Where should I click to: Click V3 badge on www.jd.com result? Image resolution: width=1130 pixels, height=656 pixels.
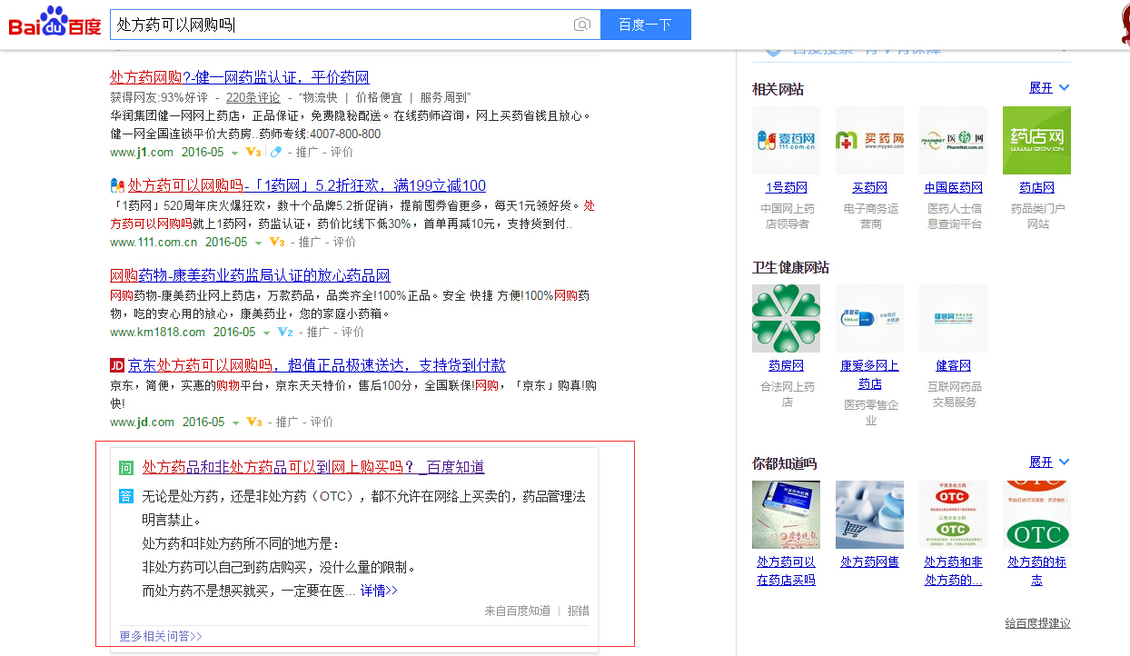coord(253,422)
